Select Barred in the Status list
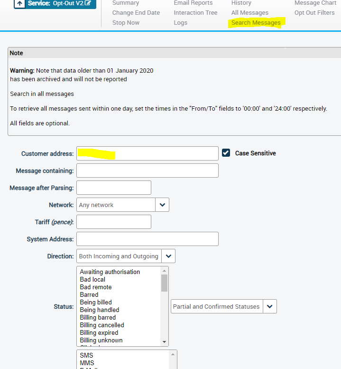 (x=89, y=294)
